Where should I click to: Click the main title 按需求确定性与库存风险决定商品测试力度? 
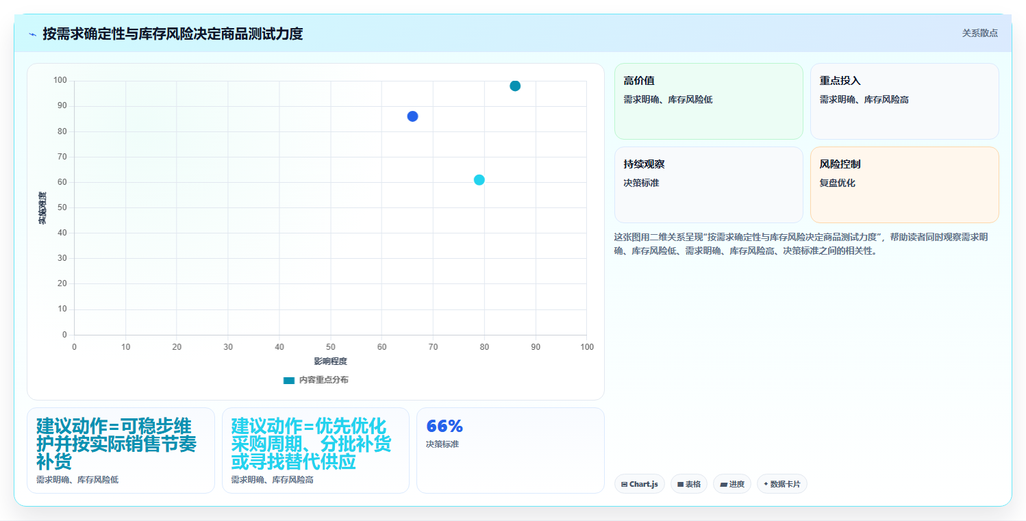[x=173, y=34]
